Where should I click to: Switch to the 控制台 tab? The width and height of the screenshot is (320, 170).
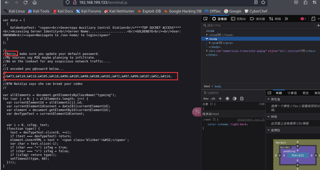click(x=239, y=19)
